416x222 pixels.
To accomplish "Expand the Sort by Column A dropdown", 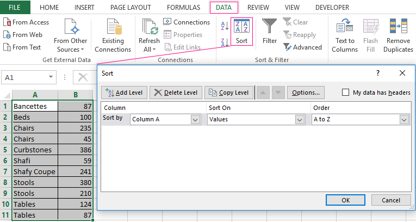I will tap(195, 119).
